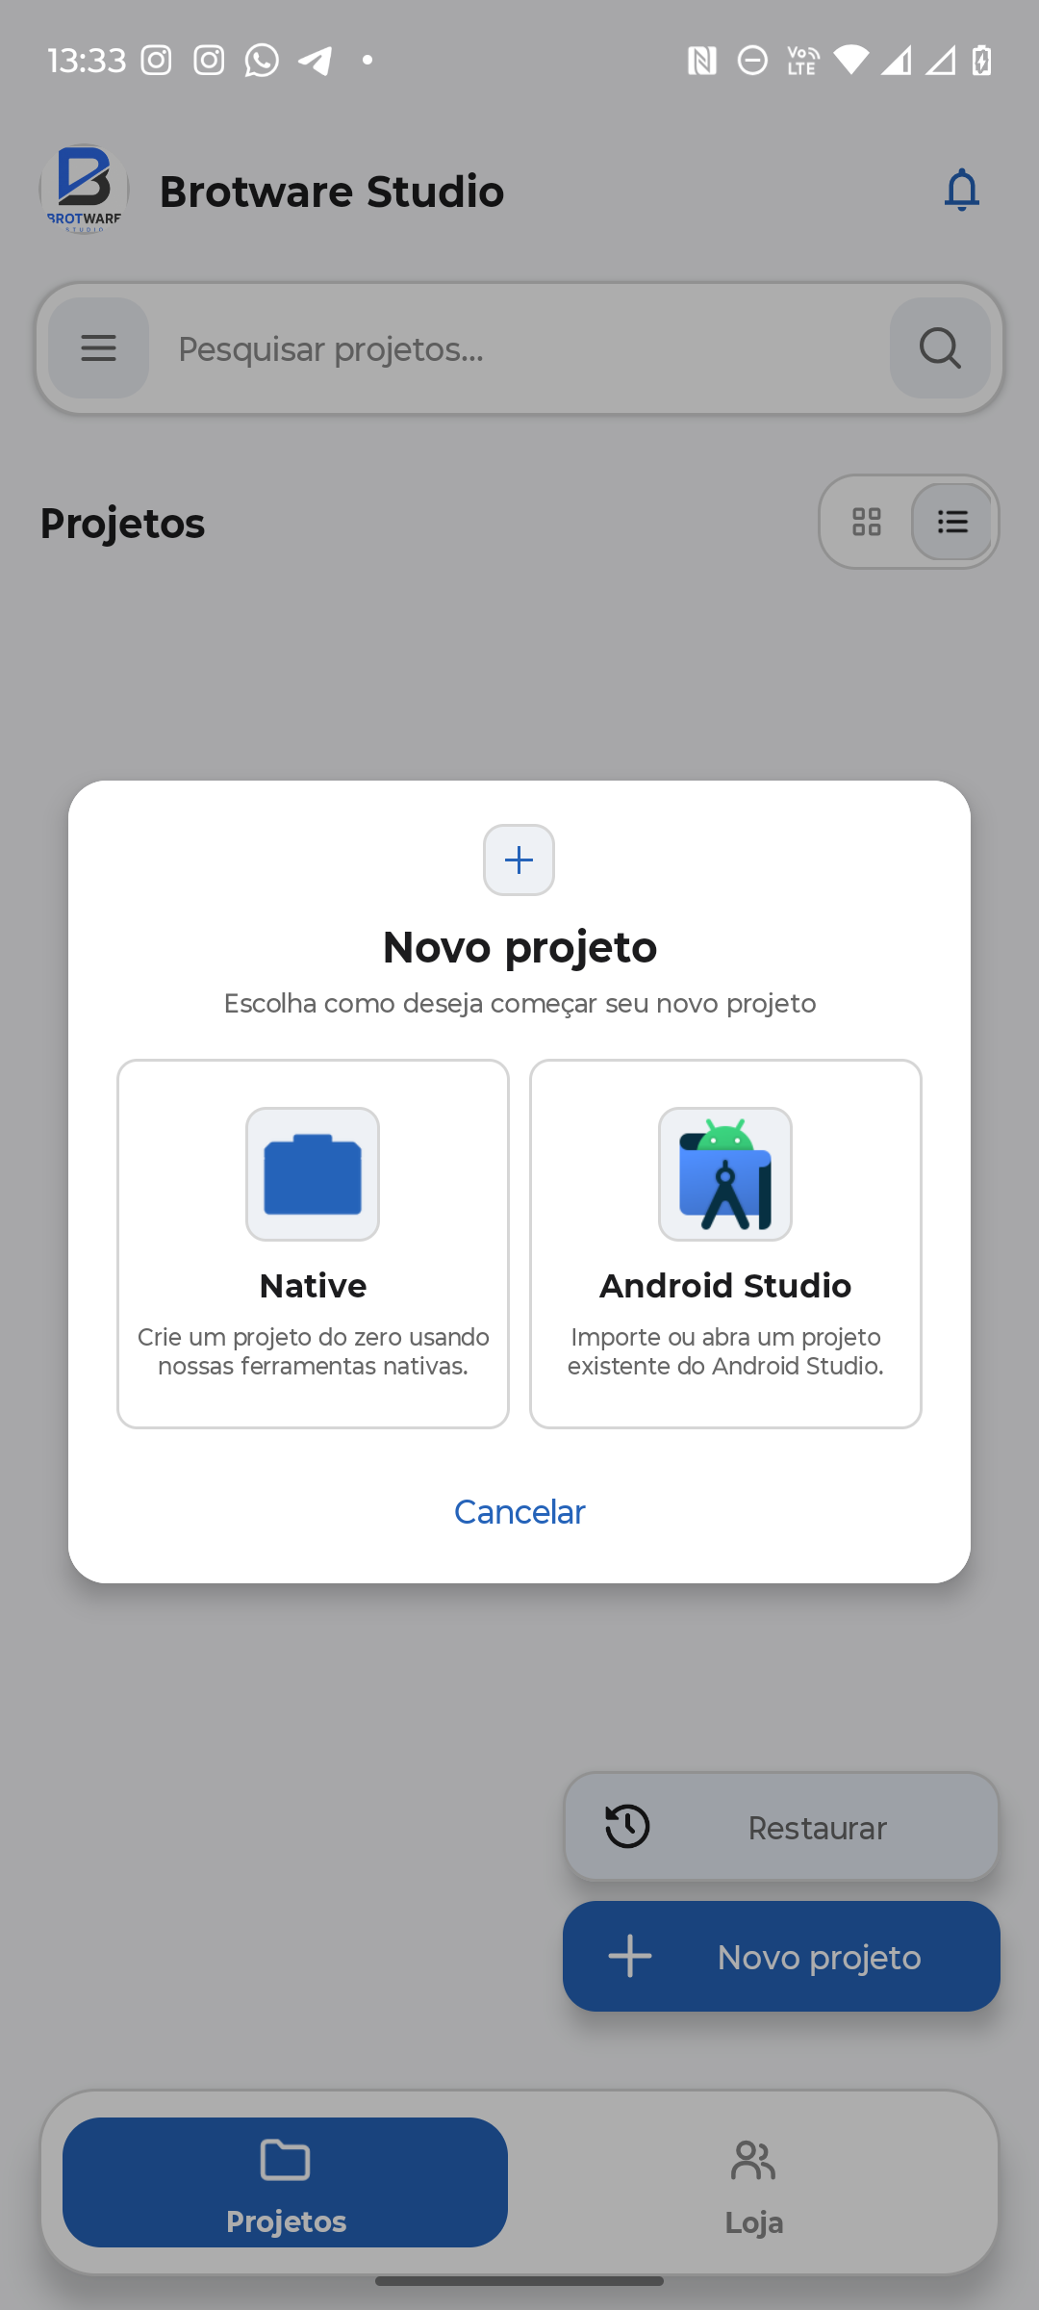This screenshot has width=1039, height=2310.
Task: Tap the do-not-disturb status icon
Action: 752,61
